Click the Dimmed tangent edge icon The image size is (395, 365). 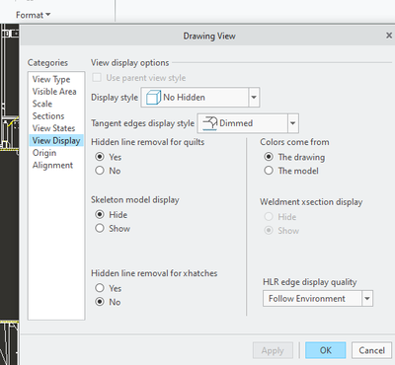pyautogui.click(x=210, y=123)
